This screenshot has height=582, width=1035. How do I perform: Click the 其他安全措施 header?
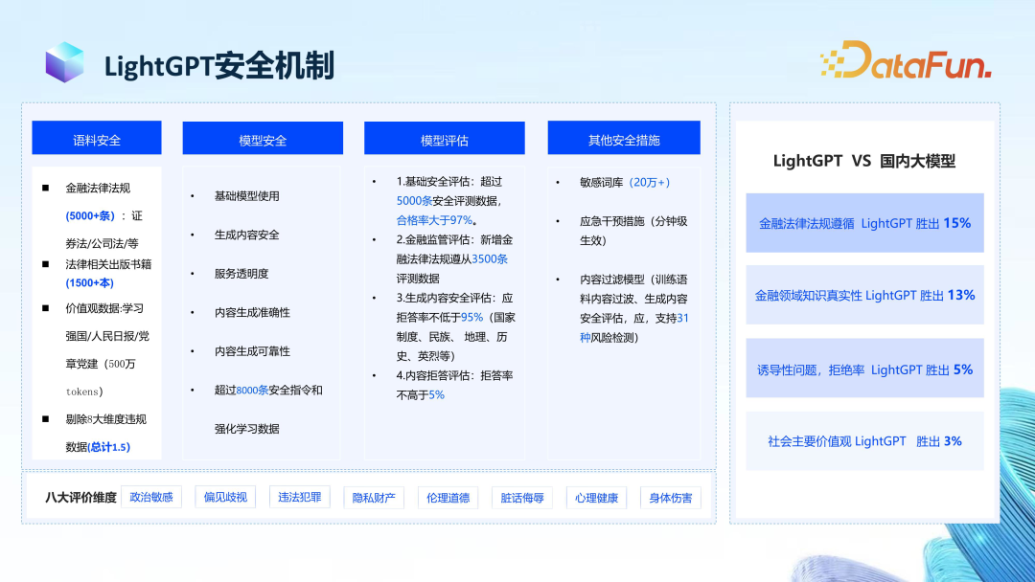point(624,140)
